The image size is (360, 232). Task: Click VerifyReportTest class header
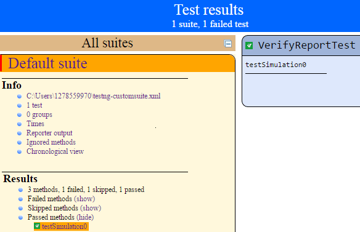(x=306, y=46)
